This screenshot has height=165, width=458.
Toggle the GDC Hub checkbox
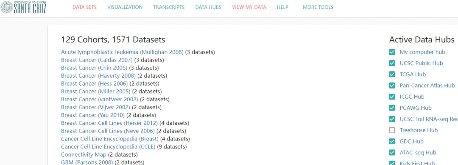pos(392,141)
